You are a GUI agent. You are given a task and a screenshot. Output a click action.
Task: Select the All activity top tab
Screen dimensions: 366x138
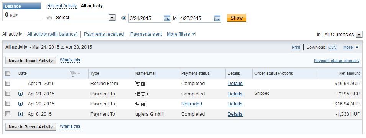(92, 6)
